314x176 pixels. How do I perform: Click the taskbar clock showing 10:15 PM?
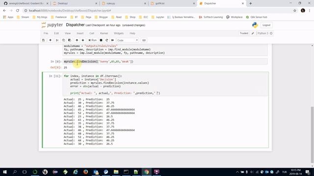[295, 172]
